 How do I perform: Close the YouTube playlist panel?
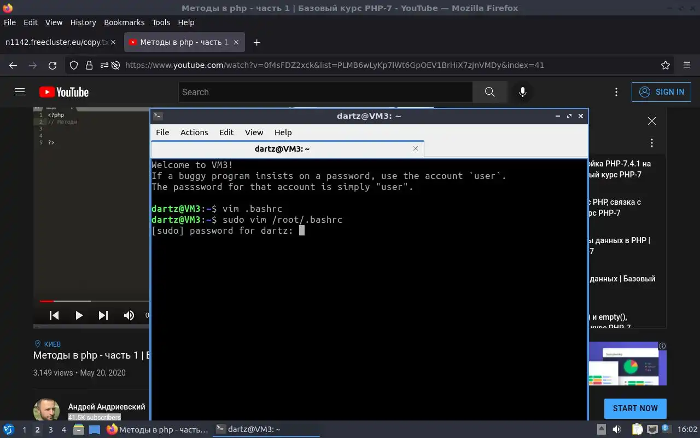click(651, 121)
